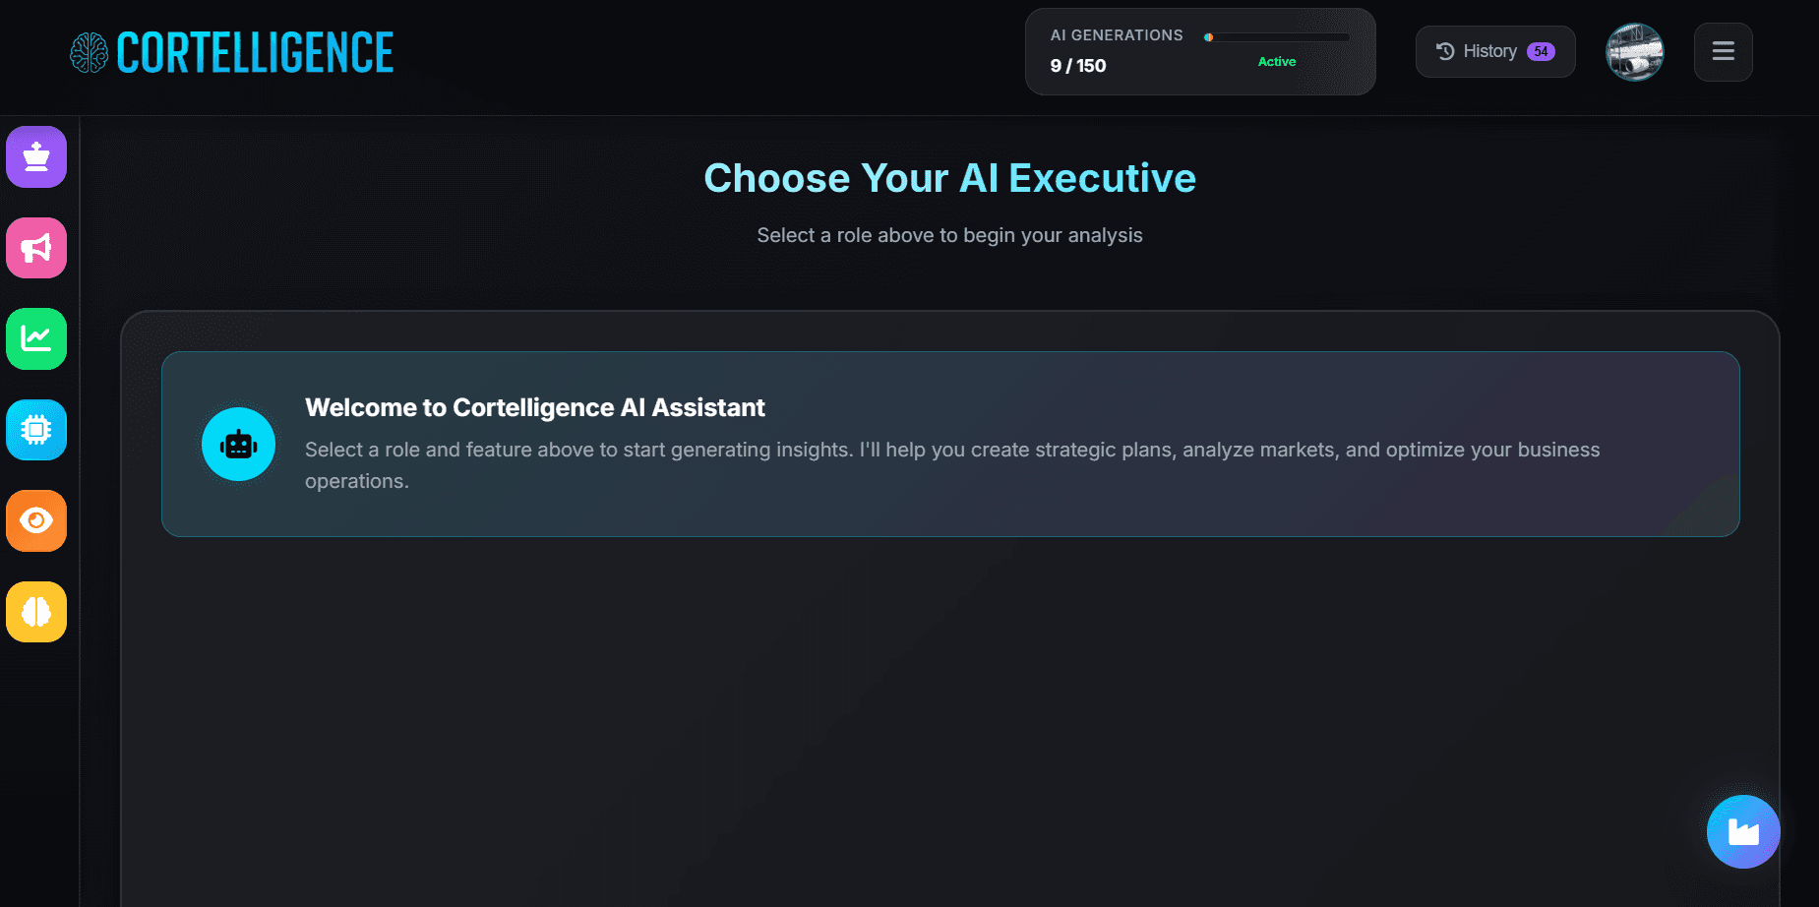Click the robot assistant icon in welcome card
1819x907 pixels.
[238, 445]
